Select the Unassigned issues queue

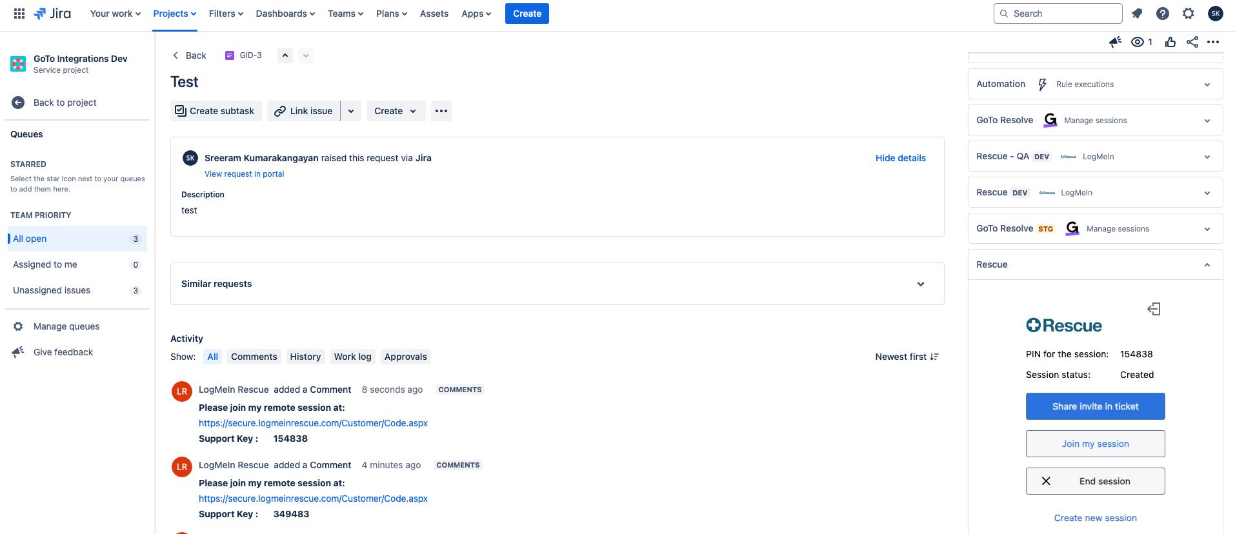52,290
